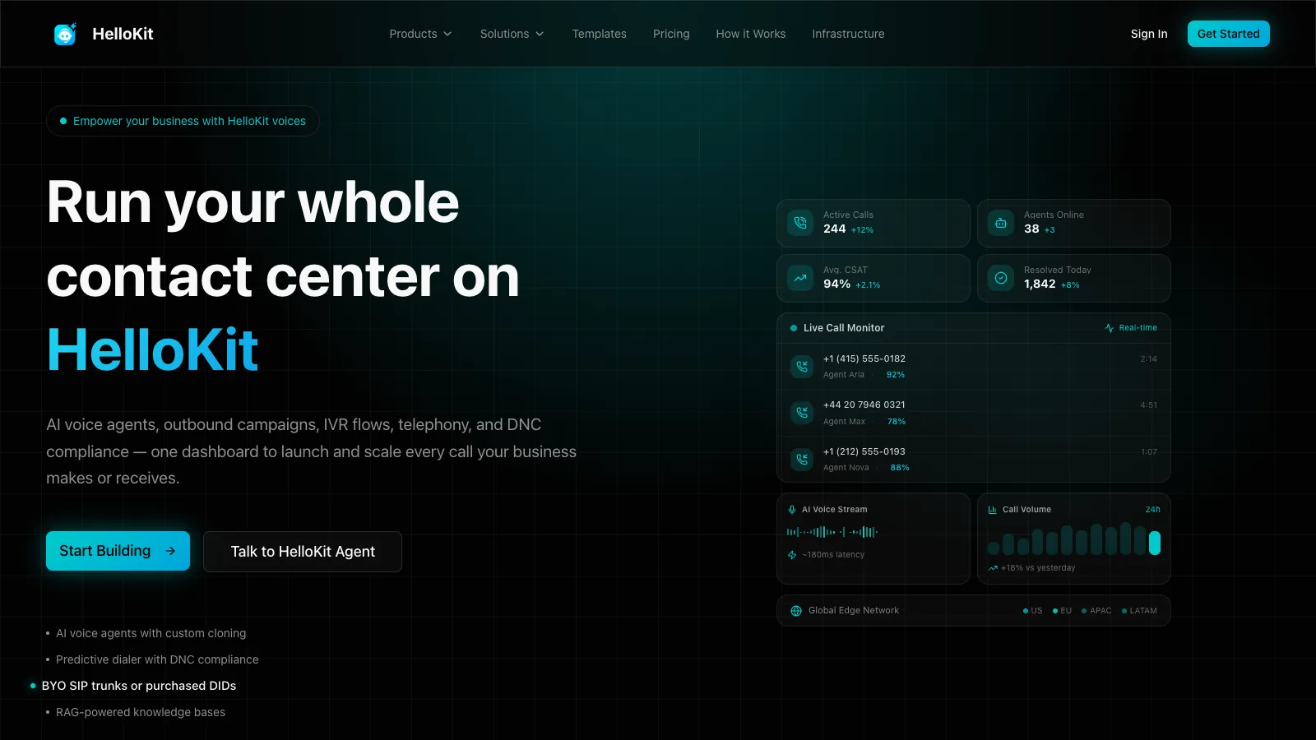The height and width of the screenshot is (740, 1316).
Task: Click the HelloKit robot logo icon
Action: tap(65, 34)
